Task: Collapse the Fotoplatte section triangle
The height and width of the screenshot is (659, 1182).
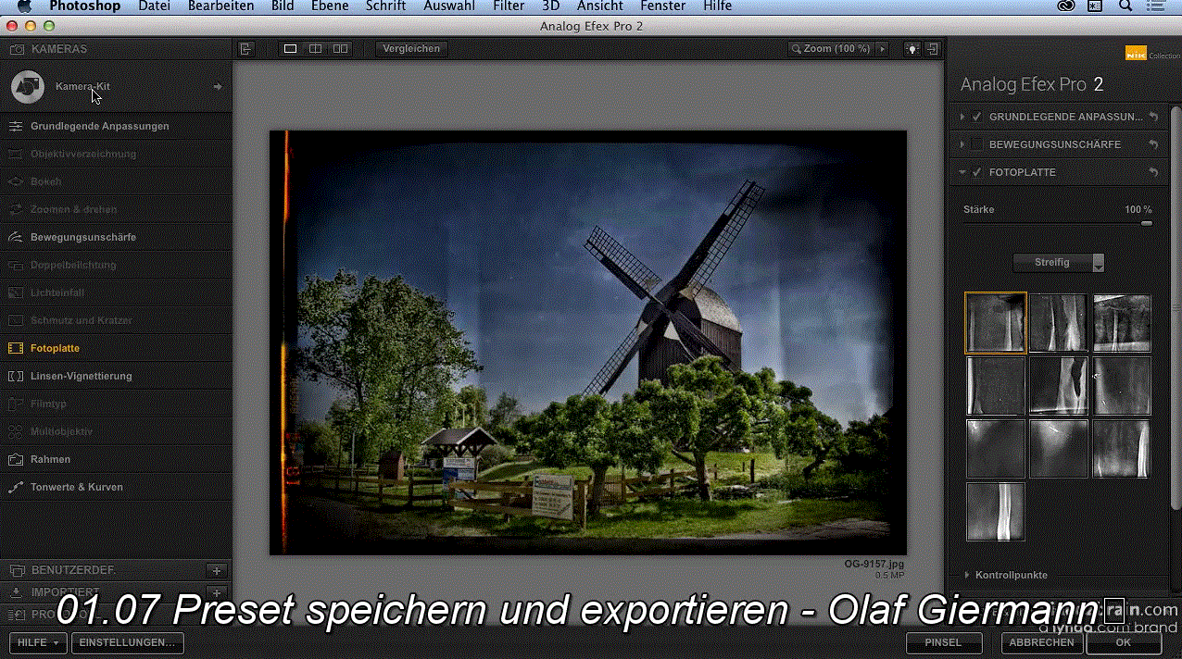Action: [x=962, y=172]
